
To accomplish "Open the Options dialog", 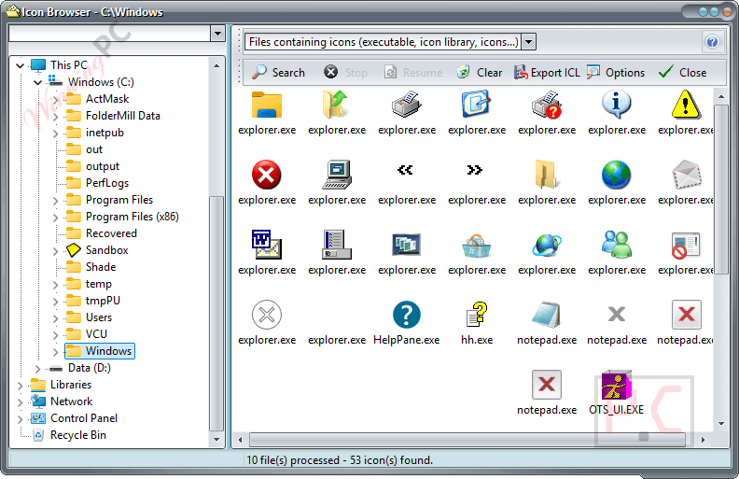I will 616,73.
